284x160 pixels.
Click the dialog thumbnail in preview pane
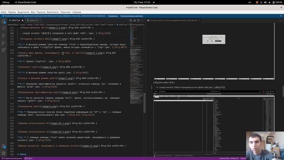[x=214, y=39]
